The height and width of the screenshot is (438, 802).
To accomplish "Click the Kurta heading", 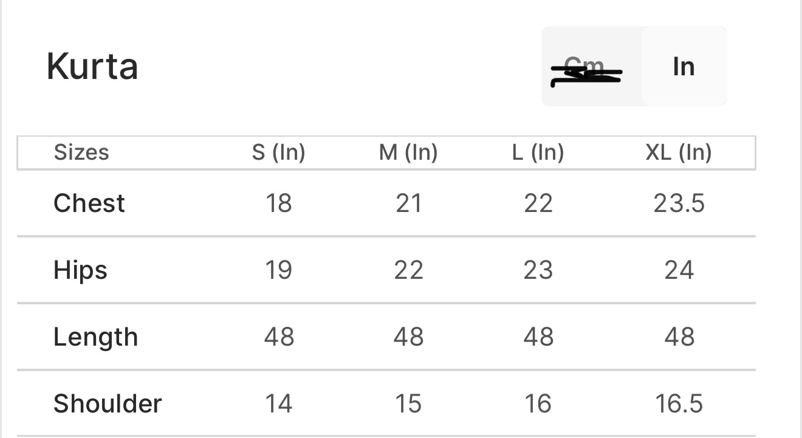I will [92, 66].
